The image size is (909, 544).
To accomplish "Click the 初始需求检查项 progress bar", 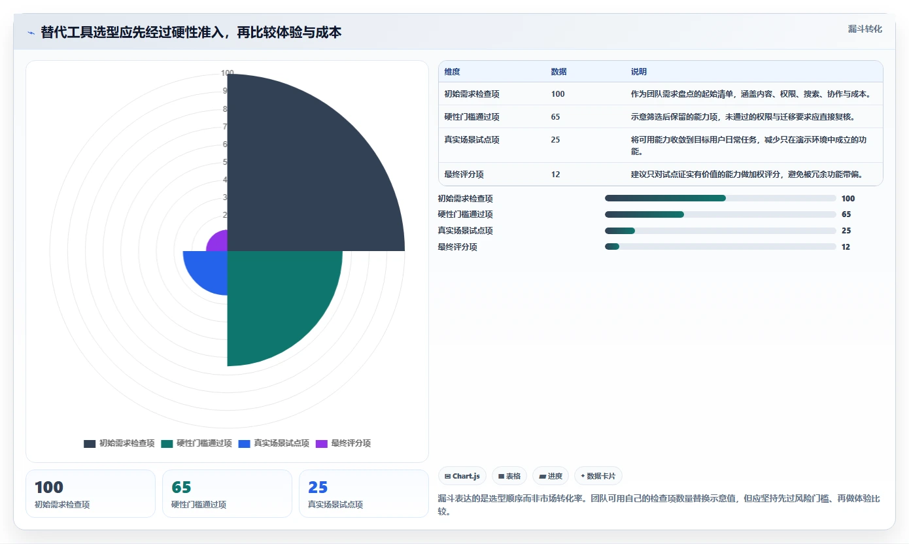I will 720,198.
